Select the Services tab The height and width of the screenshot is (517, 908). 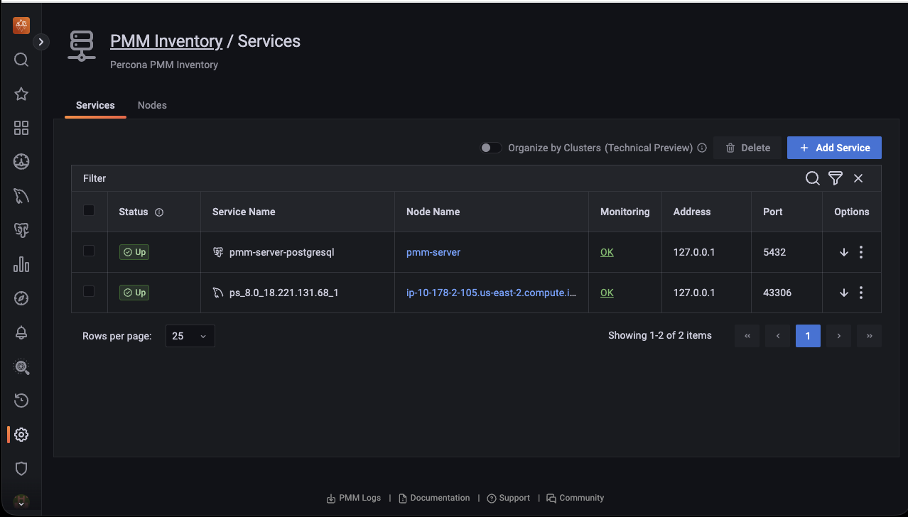click(x=95, y=105)
